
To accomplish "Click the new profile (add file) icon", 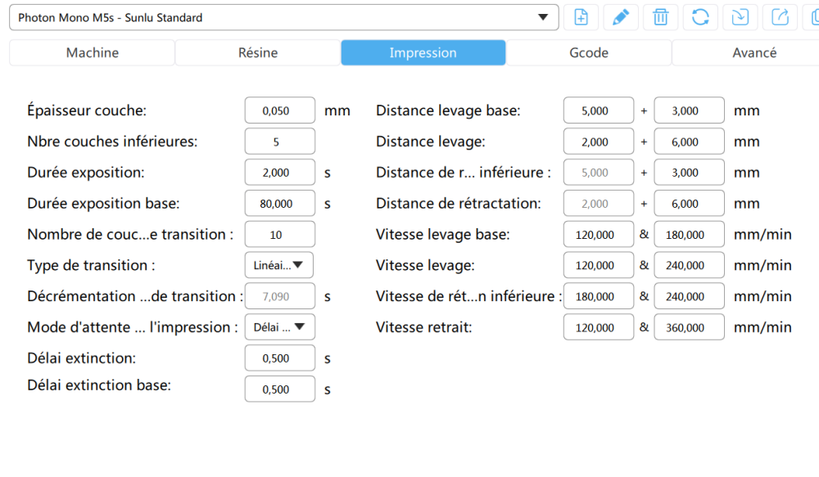I will 581,17.
